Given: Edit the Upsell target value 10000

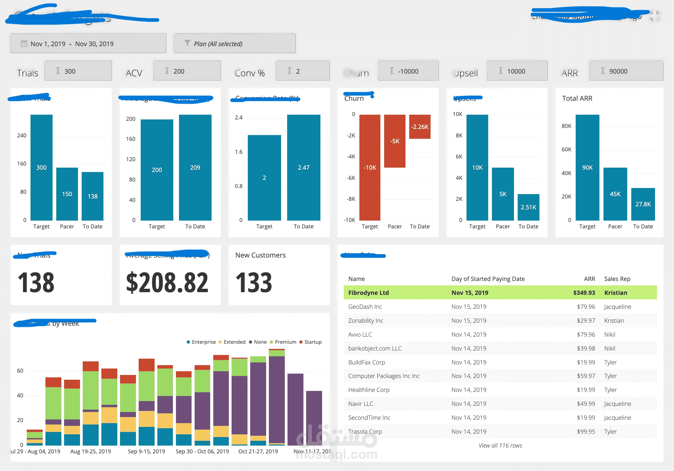Looking at the screenshot, I should 517,71.
